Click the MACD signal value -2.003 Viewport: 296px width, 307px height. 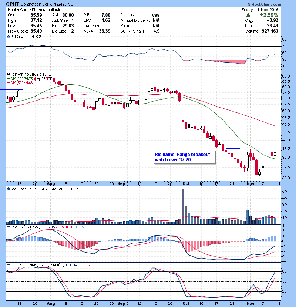65,227
